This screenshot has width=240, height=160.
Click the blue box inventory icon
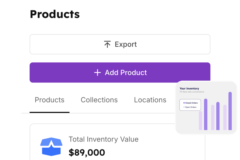point(51,147)
